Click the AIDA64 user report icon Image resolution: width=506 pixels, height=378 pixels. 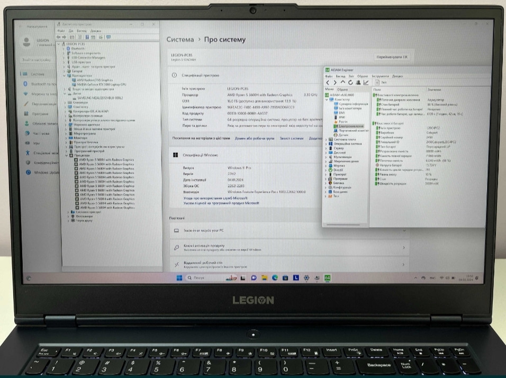pyautogui.click(x=358, y=83)
